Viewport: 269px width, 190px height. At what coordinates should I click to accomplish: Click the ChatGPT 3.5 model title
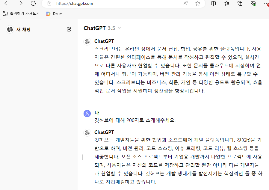99,28
